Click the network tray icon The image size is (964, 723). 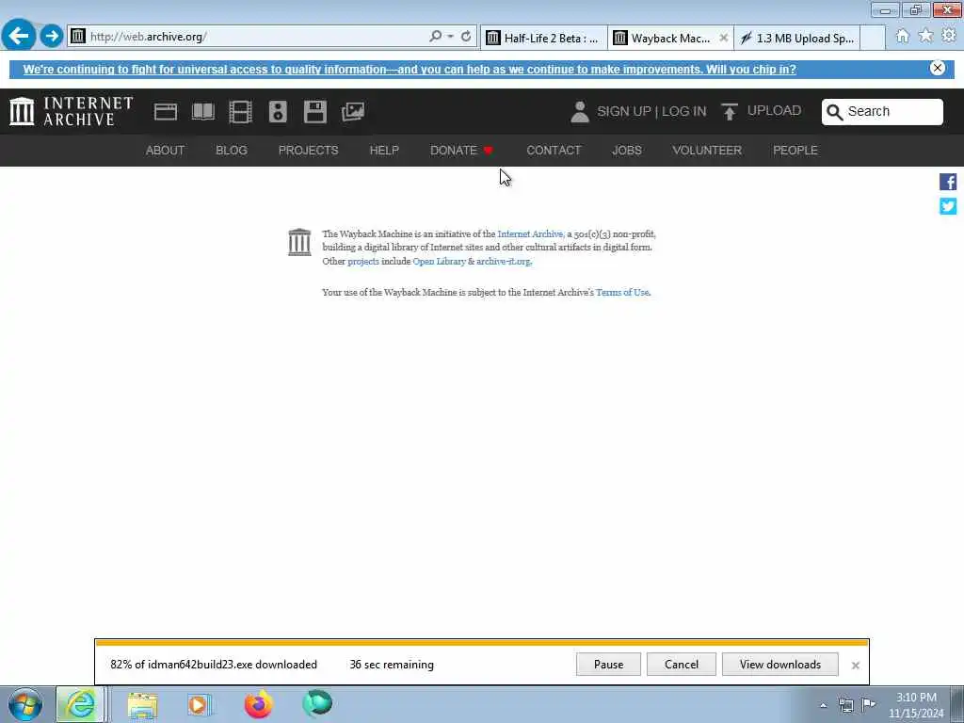(846, 705)
